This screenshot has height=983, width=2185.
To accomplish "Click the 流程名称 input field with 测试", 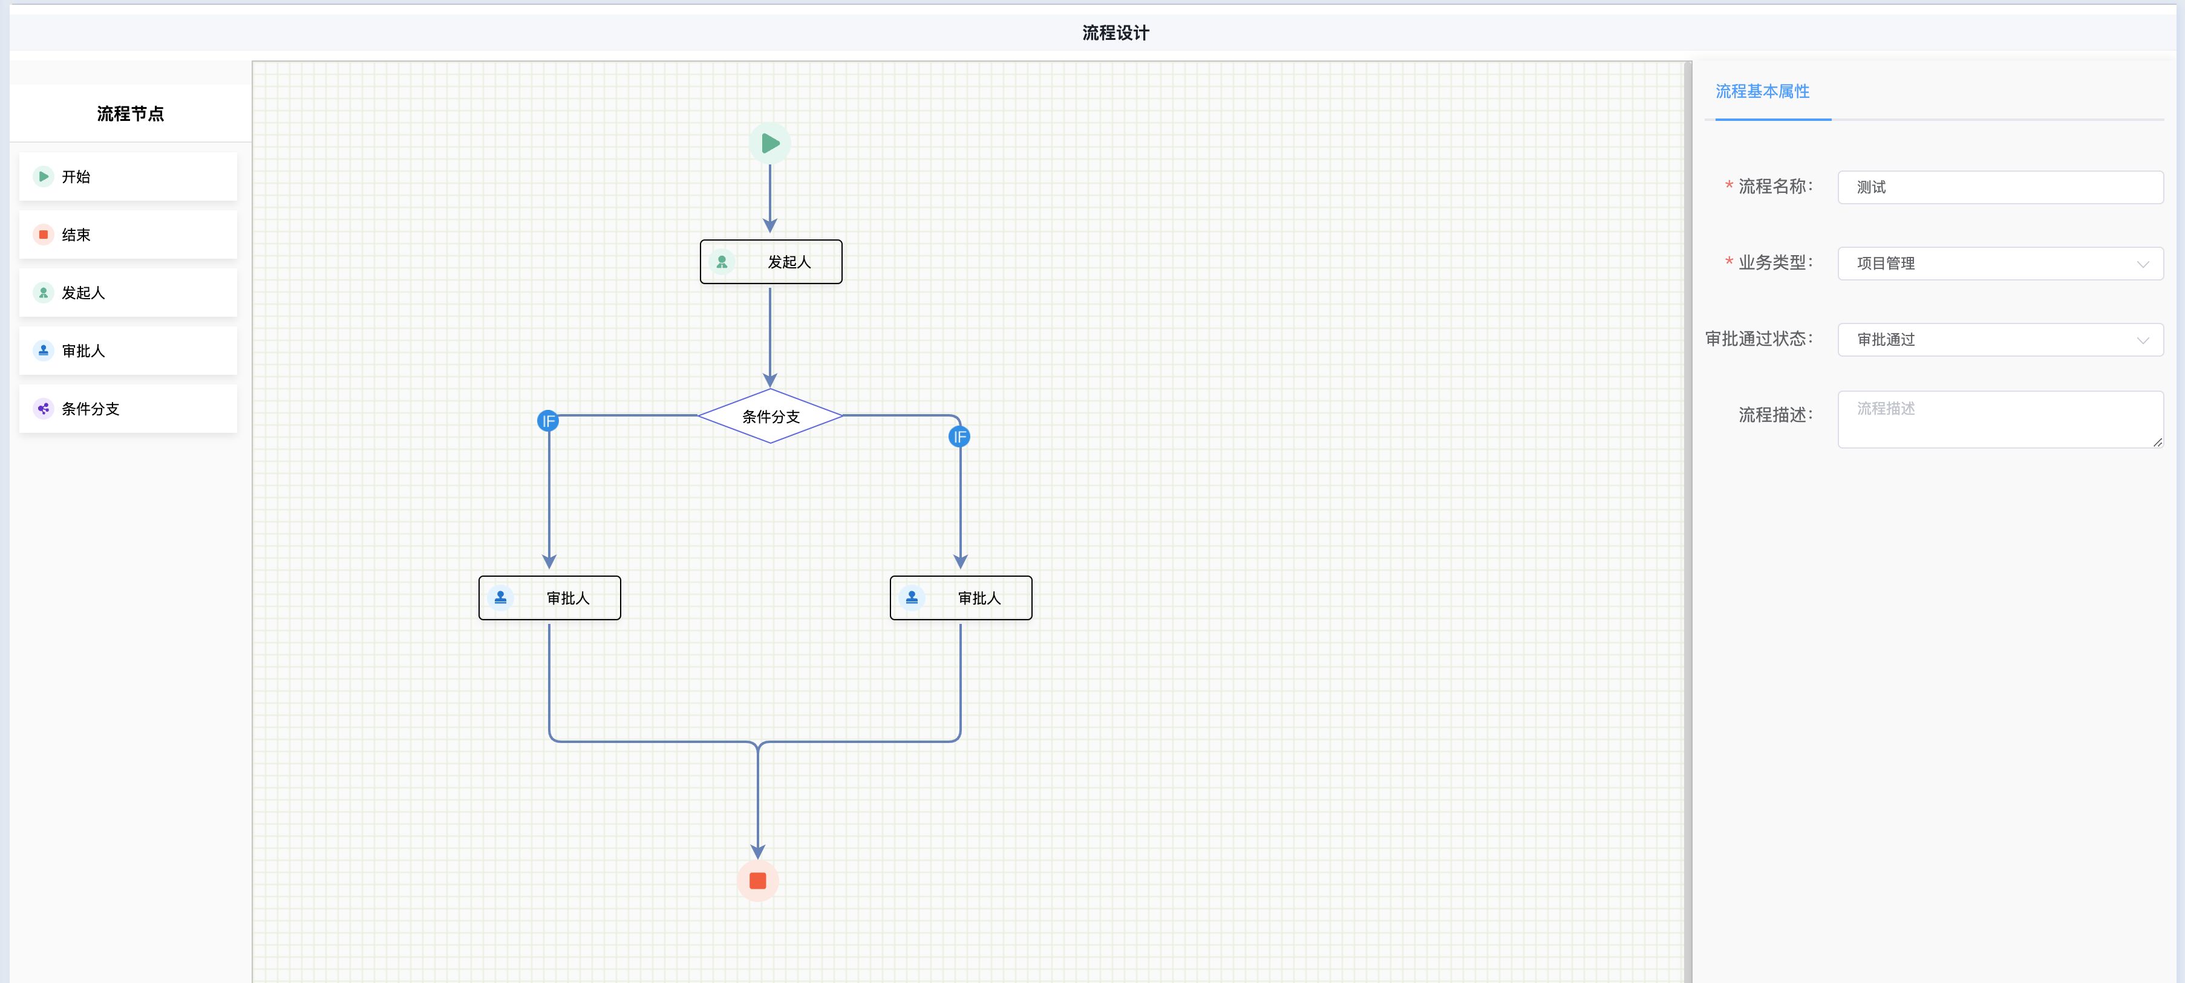I will (2000, 187).
